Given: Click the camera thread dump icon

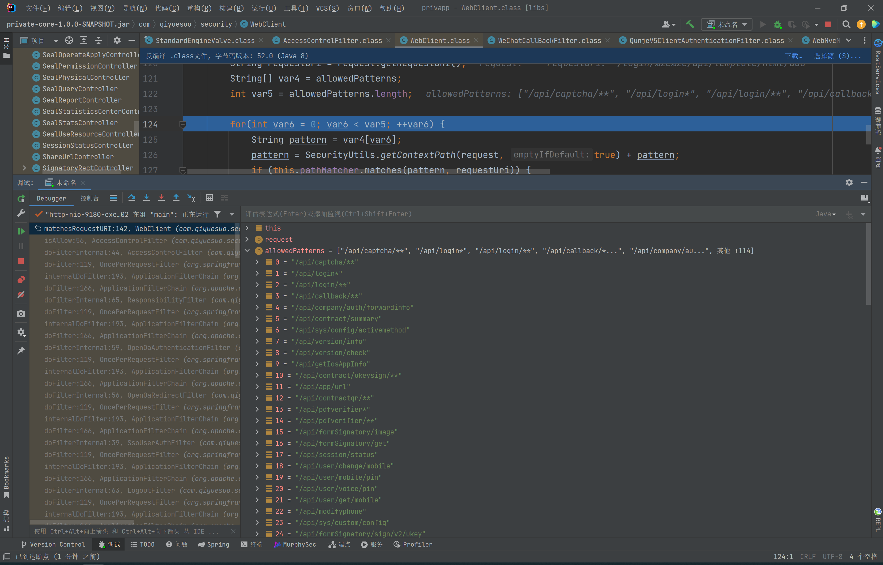Looking at the screenshot, I should tap(21, 313).
